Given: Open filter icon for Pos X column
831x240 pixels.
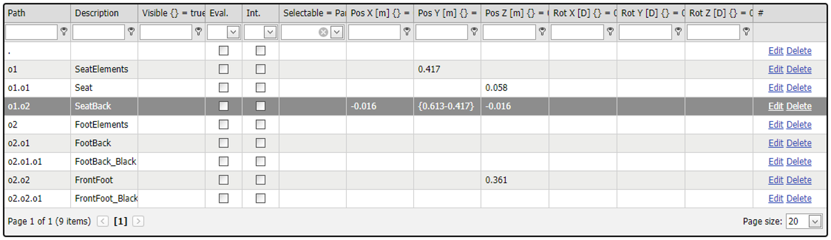Looking at the screenshot, I should 406,32.
